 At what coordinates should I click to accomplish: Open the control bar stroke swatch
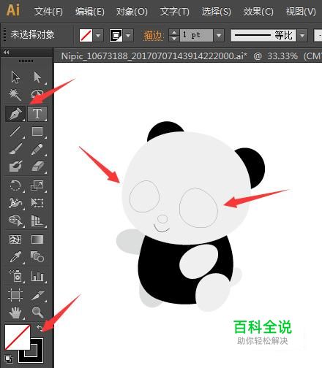point(116,36)
